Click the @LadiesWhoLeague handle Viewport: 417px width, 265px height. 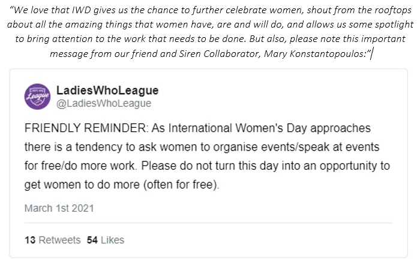(103, 104)
